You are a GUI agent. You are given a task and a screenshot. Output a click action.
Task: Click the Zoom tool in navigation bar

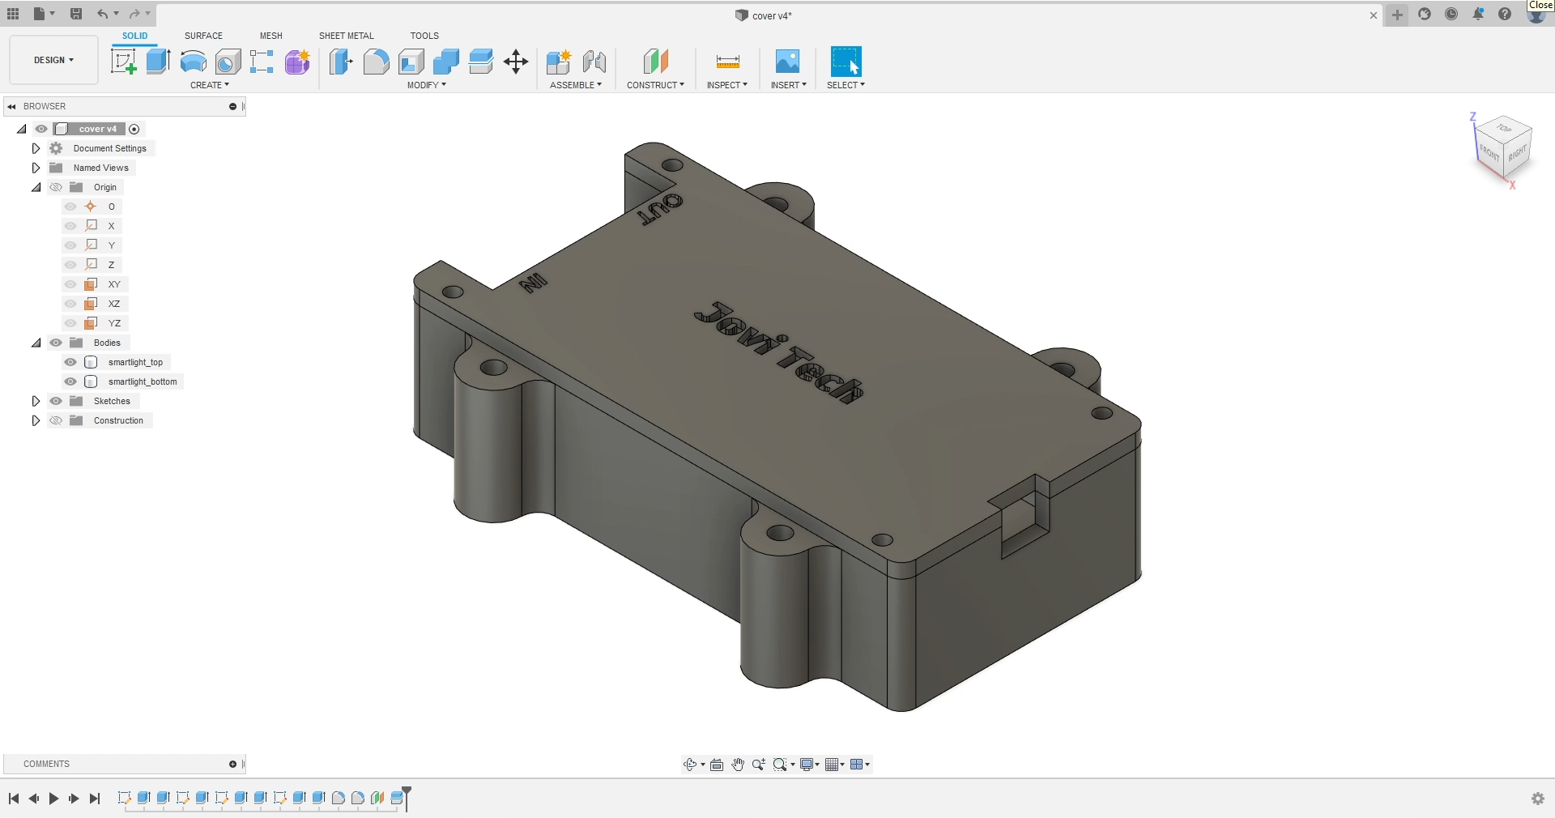759,765
